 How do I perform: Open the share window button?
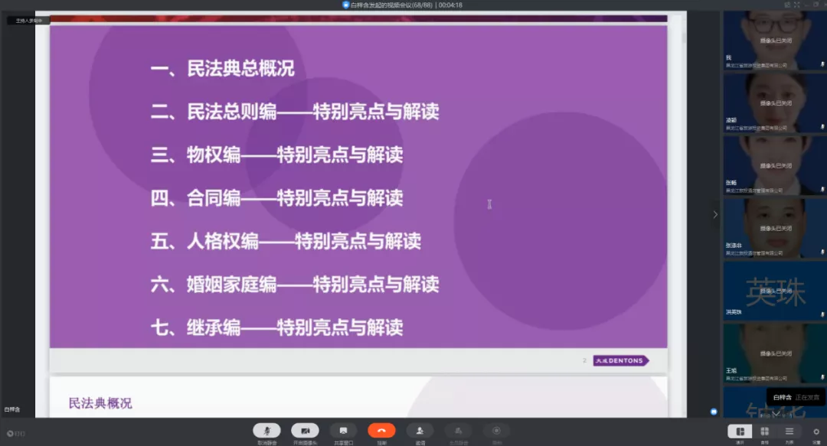coord(343,431)
